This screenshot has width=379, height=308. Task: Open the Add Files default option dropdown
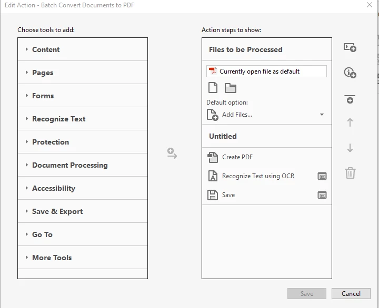(322, 115)
